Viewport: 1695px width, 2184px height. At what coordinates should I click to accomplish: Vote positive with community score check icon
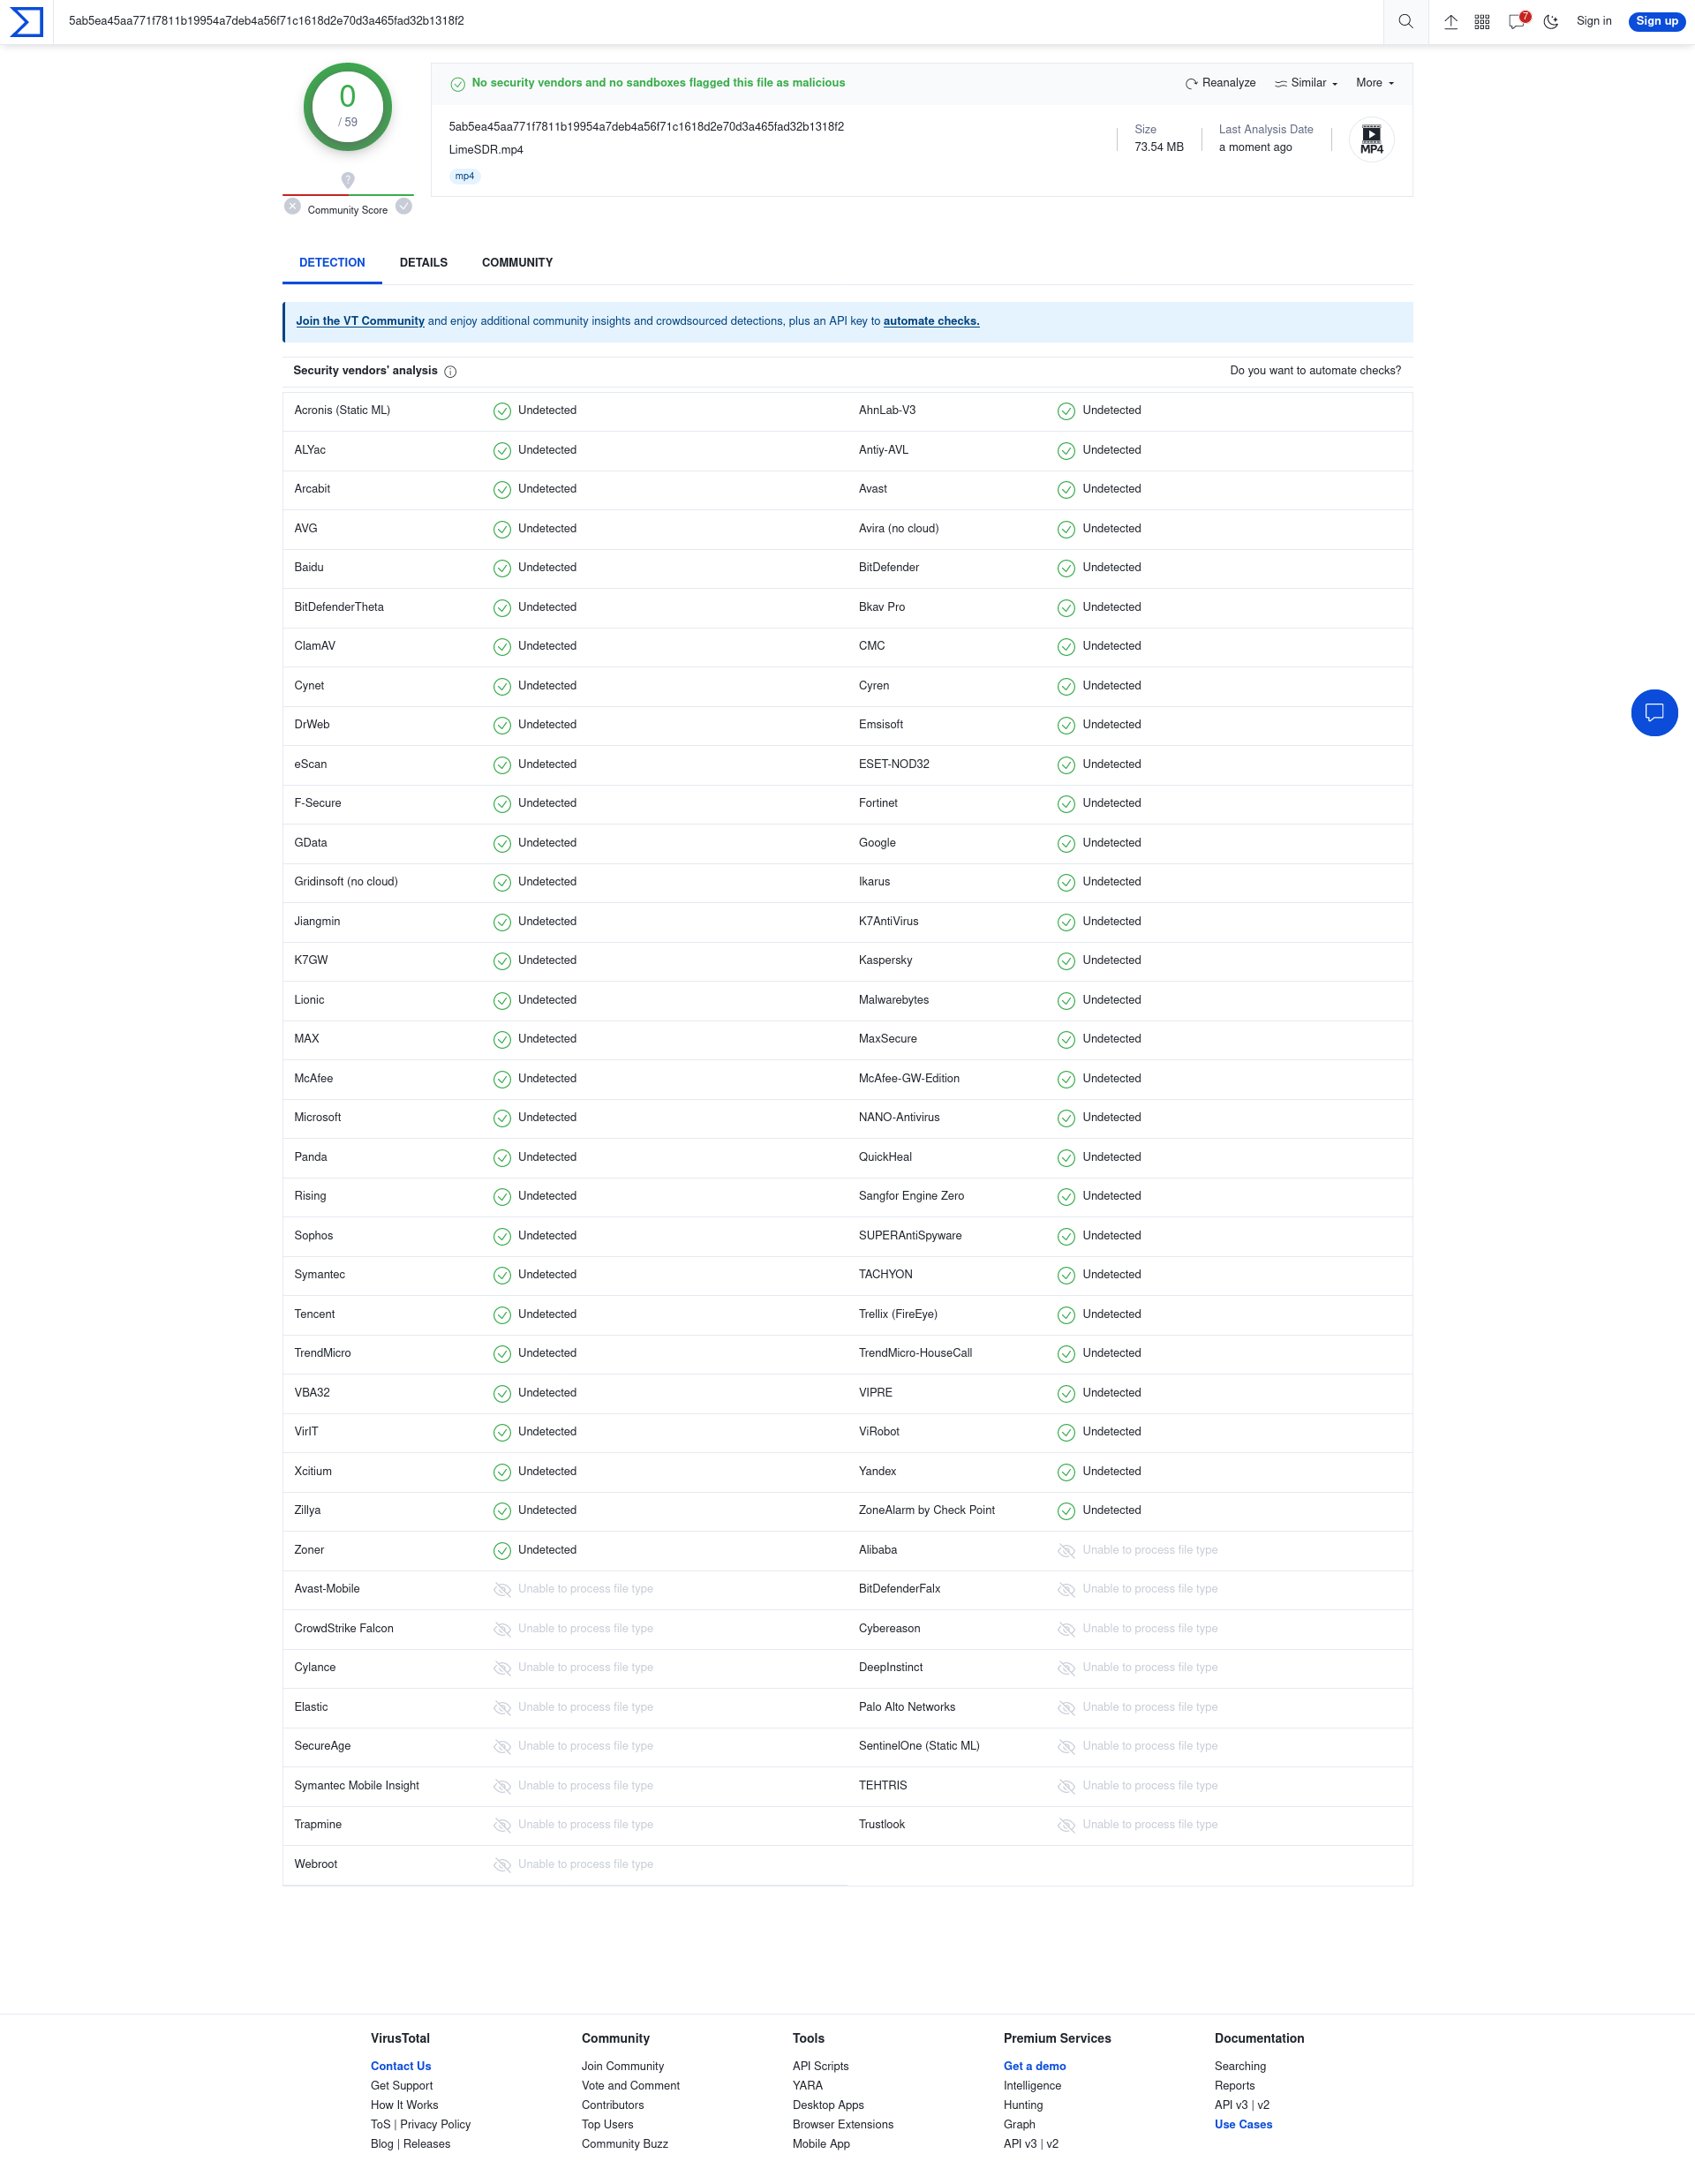point(404,206)
